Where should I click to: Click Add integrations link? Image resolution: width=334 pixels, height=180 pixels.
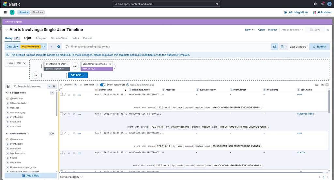tap(296, 12)
